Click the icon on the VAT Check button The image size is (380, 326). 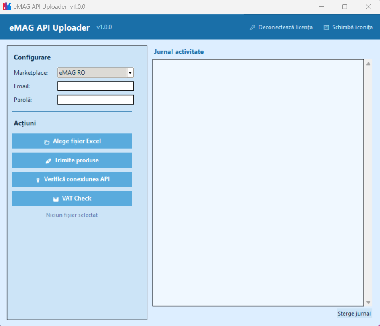[56, 199]
